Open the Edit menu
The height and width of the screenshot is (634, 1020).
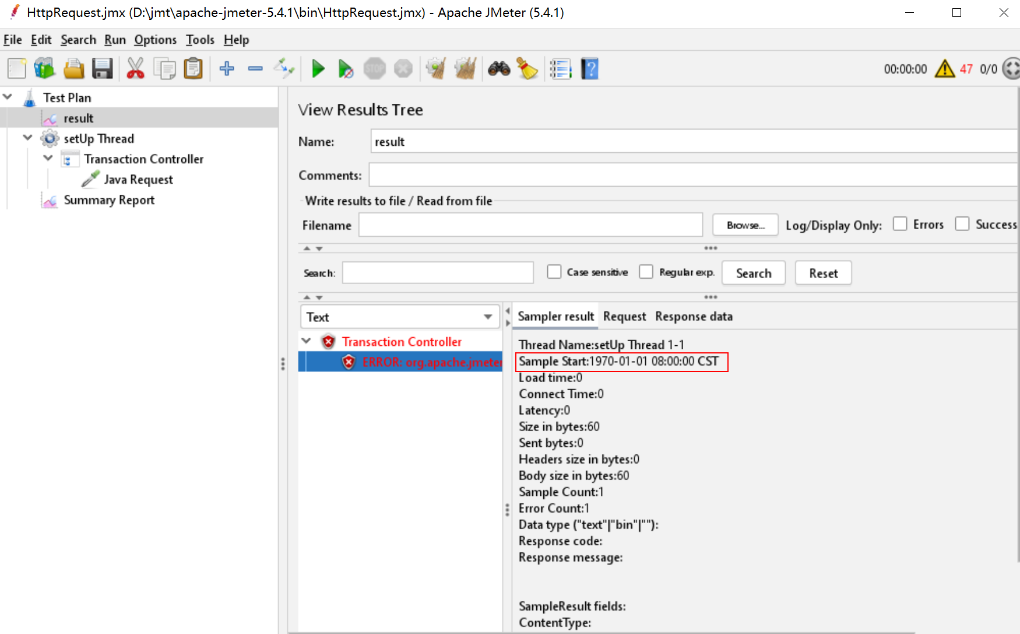tap(41, 40)
